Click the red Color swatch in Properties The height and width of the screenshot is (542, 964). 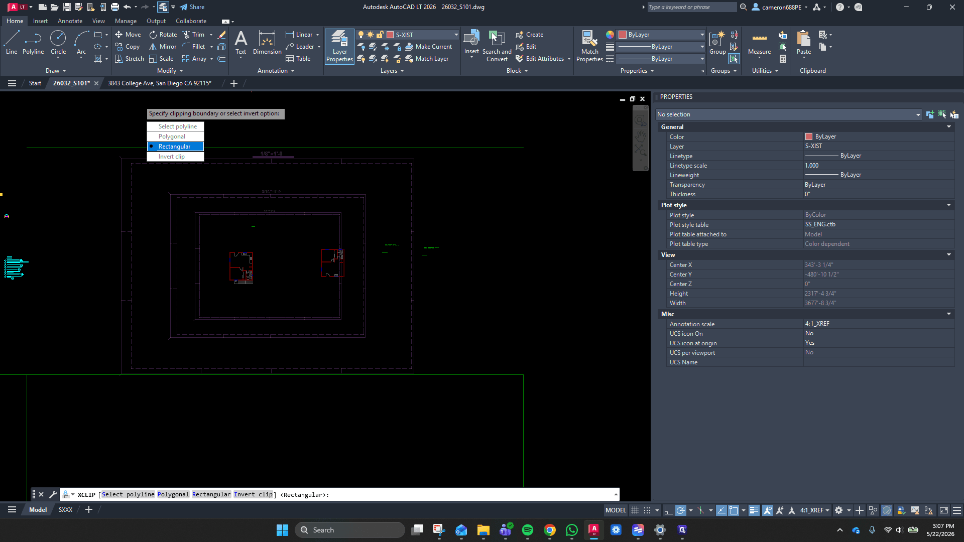[809, 137]
